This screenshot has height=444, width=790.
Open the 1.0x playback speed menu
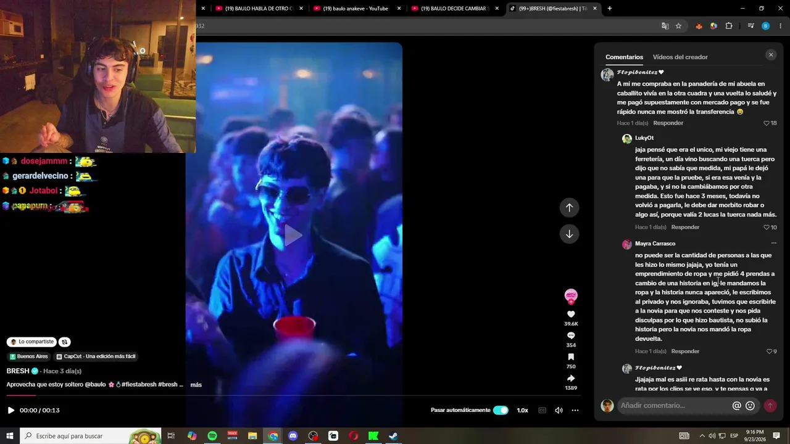[522, 410]
